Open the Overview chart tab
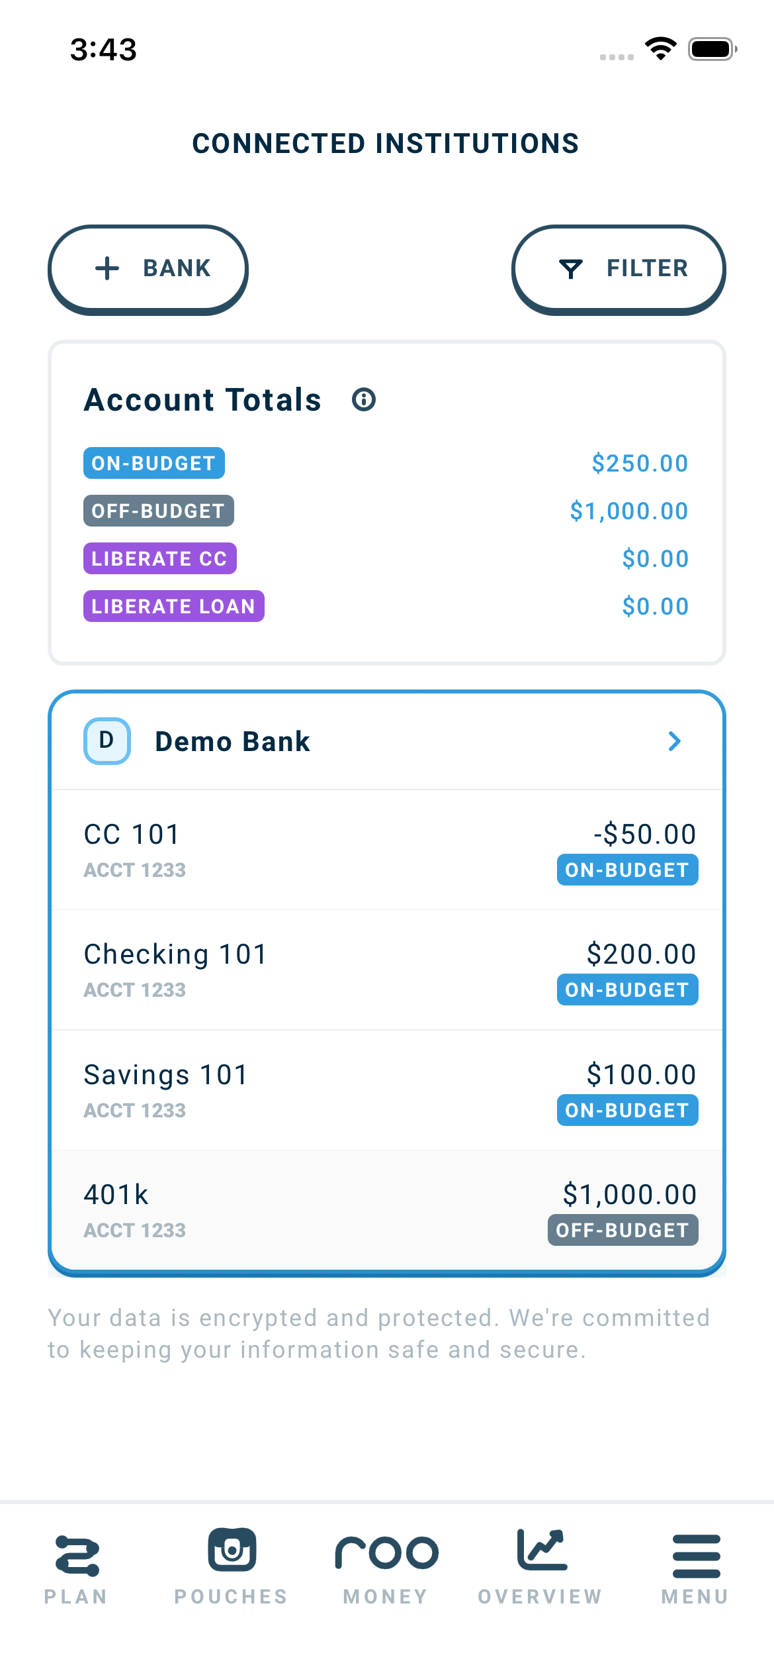774x1677 pixels. click(541, 1566)
